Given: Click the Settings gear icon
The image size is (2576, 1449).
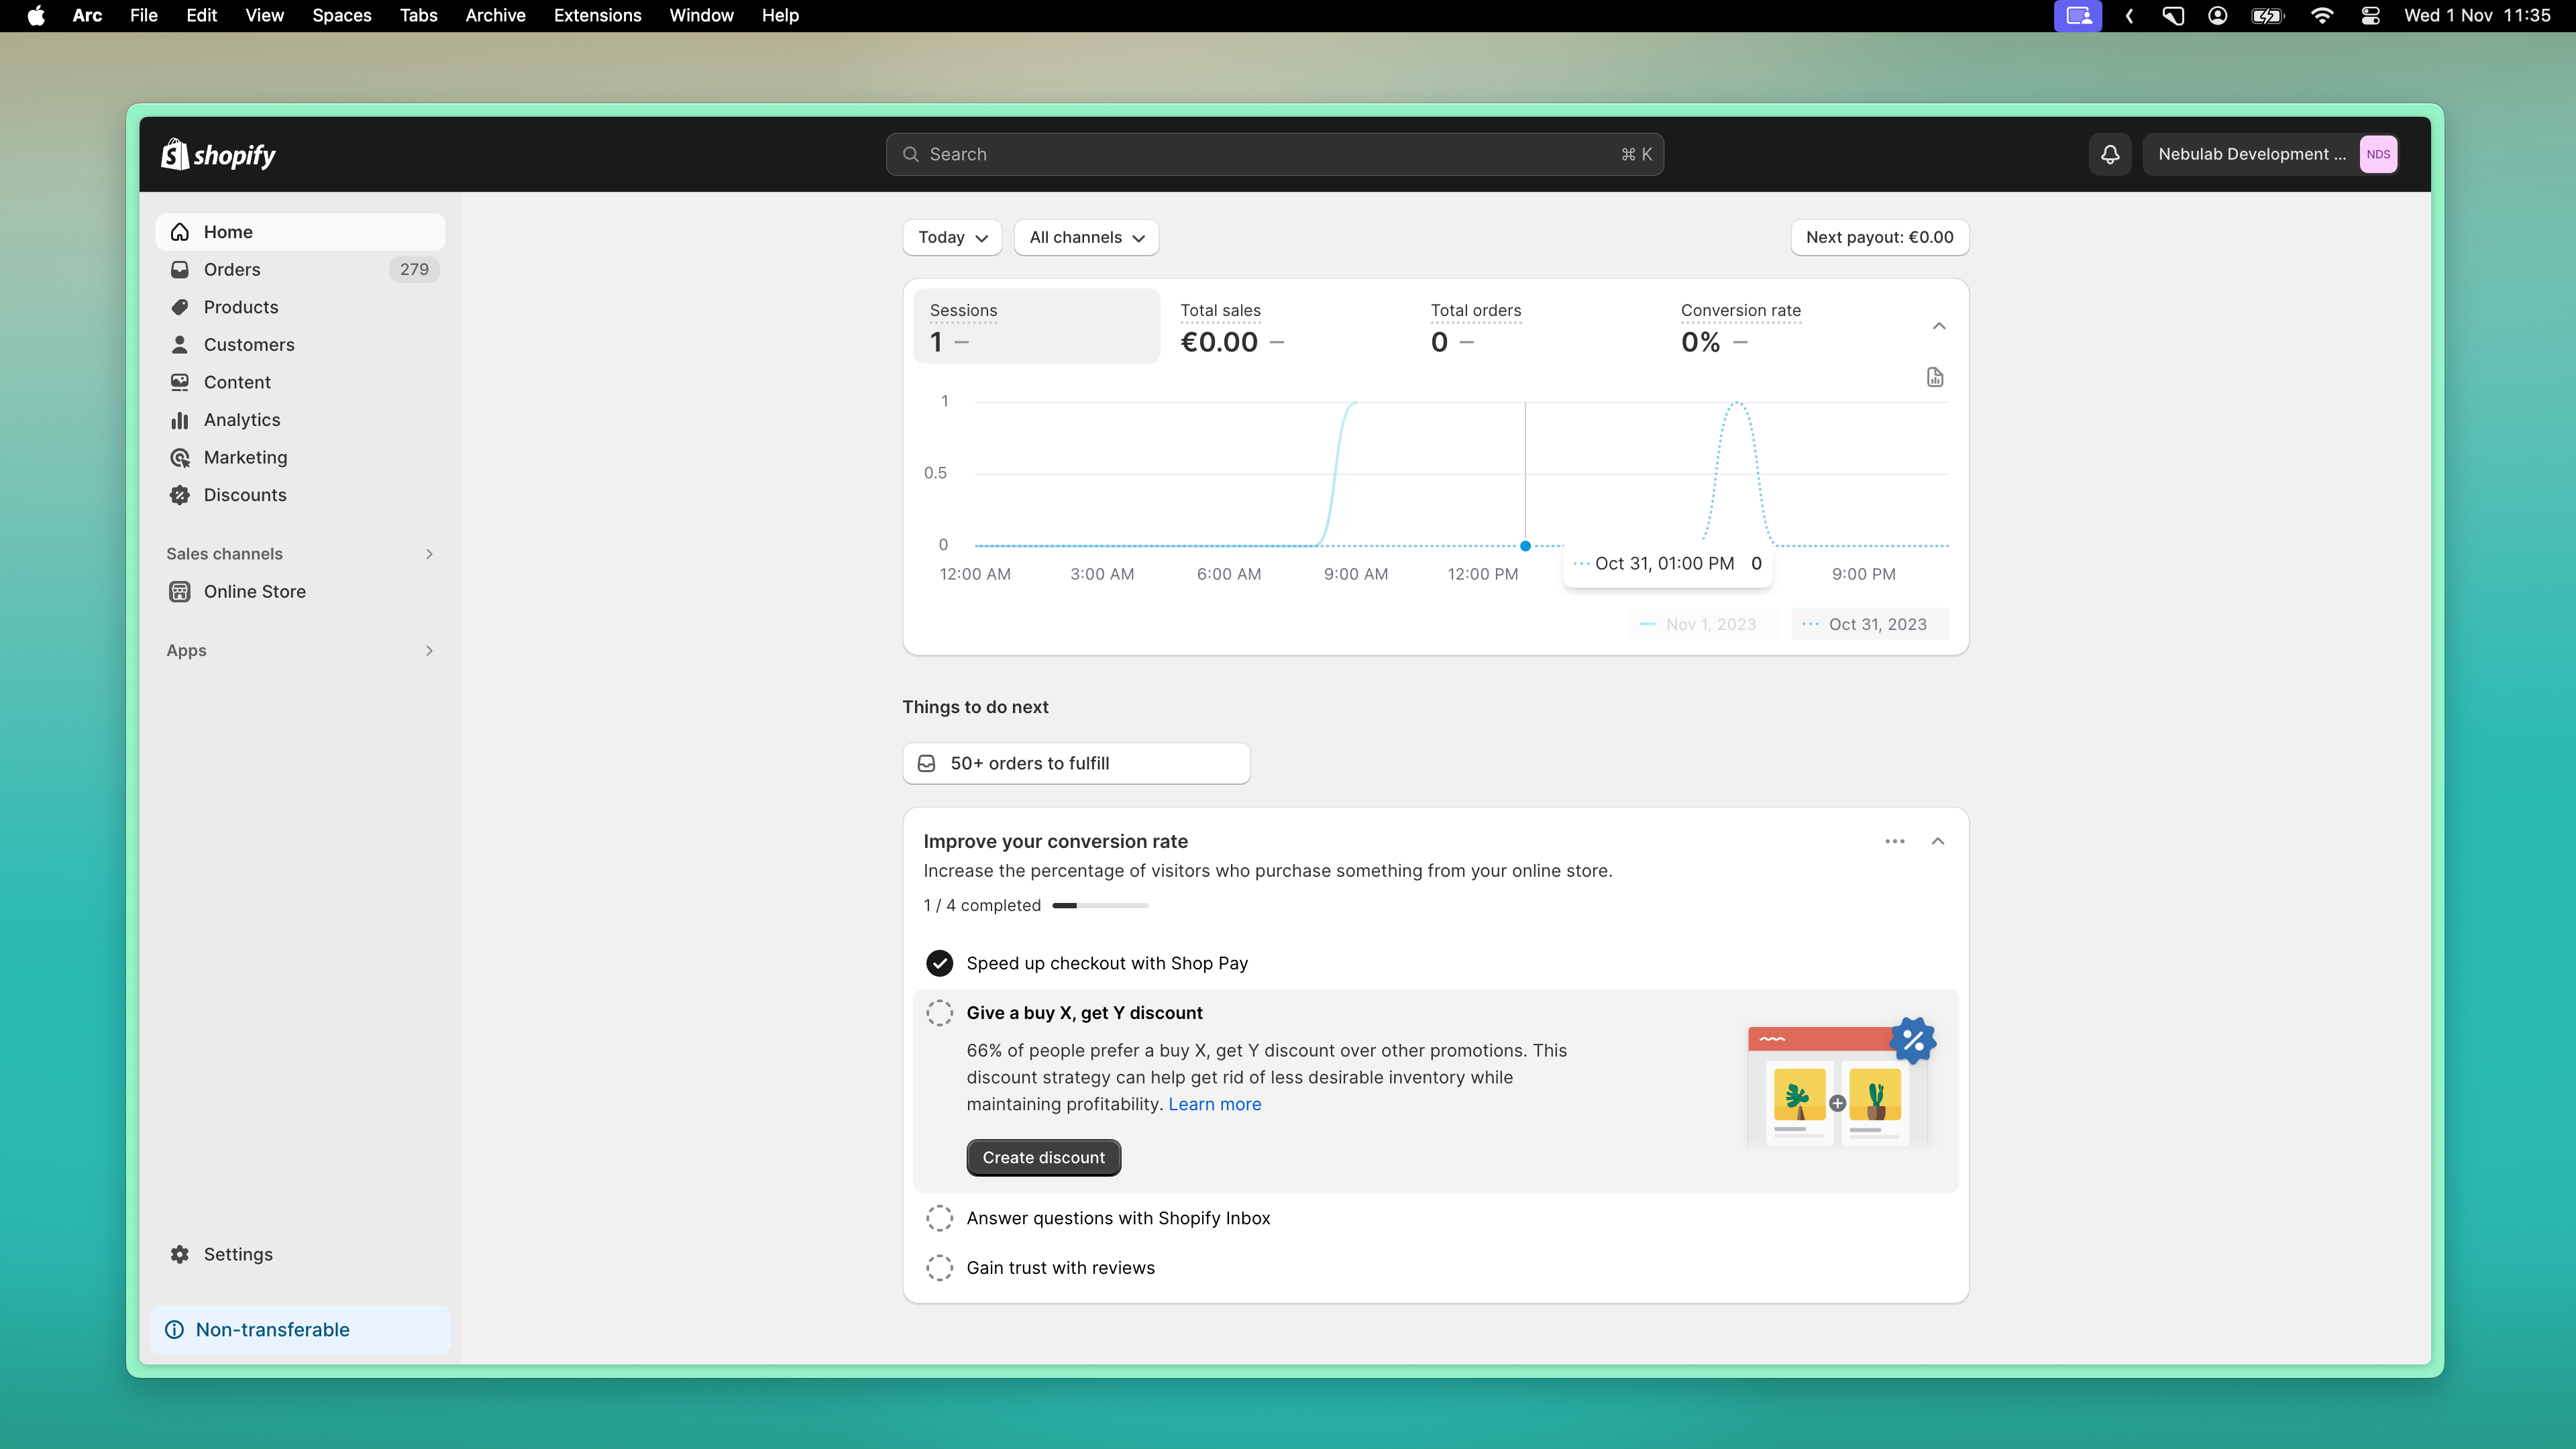Looking at the screenshot, I should [x=180, y=1254].
